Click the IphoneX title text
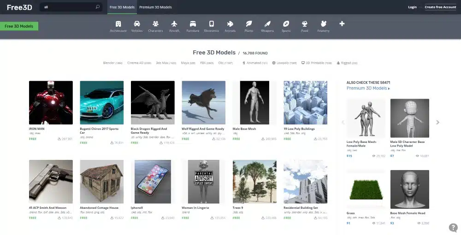Image resolution: width=461 pixels, height=235 pixels. pyautogui.click(x=137, y=208)
